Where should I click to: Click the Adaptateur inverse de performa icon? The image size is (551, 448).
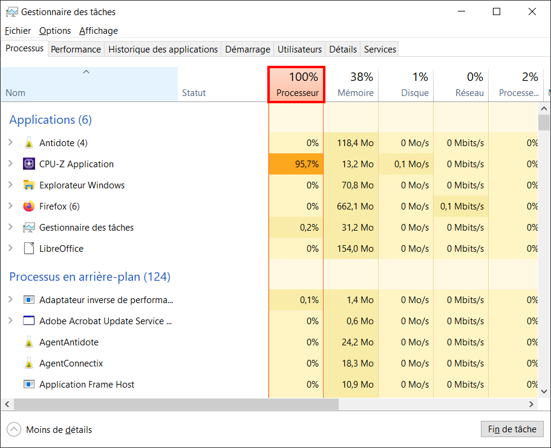click(29, 299)
